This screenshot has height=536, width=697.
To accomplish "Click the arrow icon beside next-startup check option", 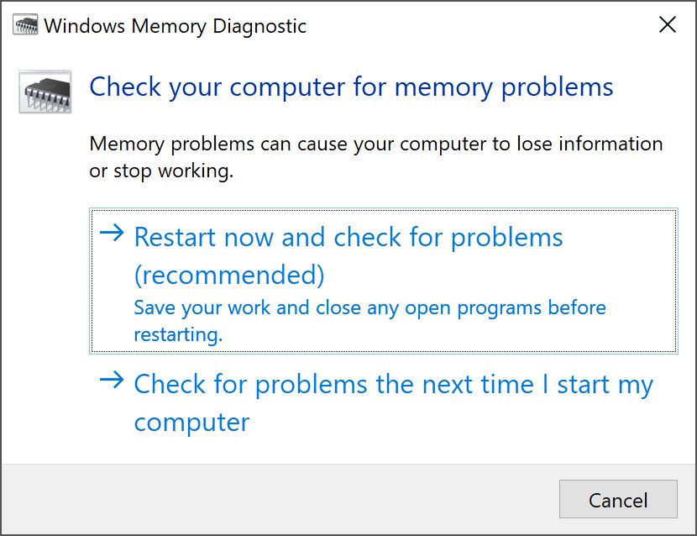I will 112,383.
